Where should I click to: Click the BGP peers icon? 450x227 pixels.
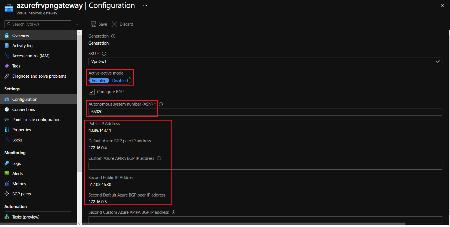7,194
